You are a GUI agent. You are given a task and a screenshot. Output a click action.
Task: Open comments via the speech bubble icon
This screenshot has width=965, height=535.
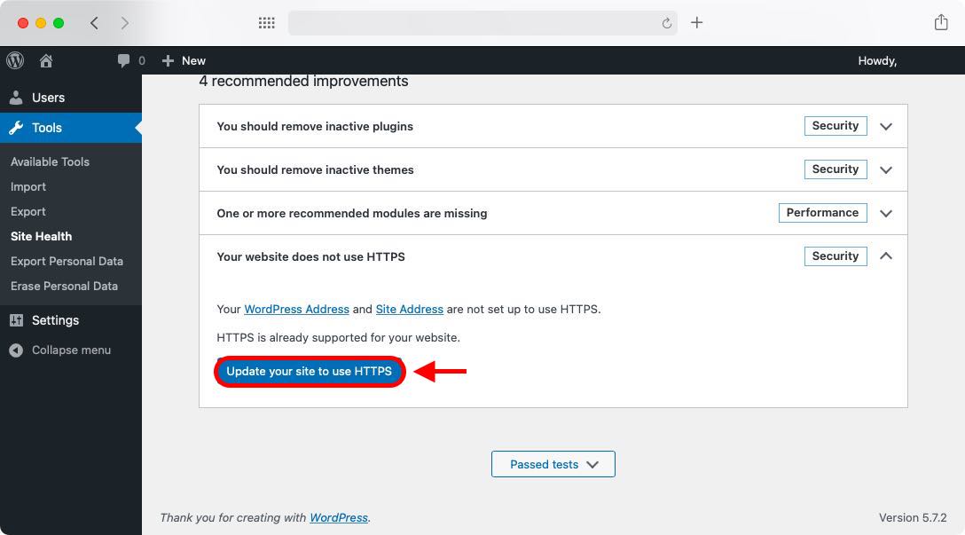pyautogui.click(x=122, y=60)
